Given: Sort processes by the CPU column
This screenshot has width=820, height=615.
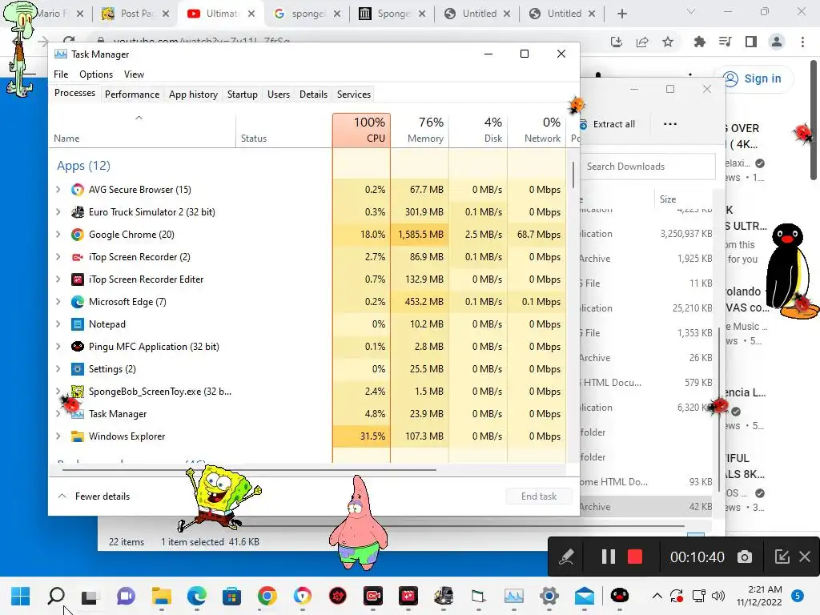Looking at the screenshot, I should coord(361,131).
